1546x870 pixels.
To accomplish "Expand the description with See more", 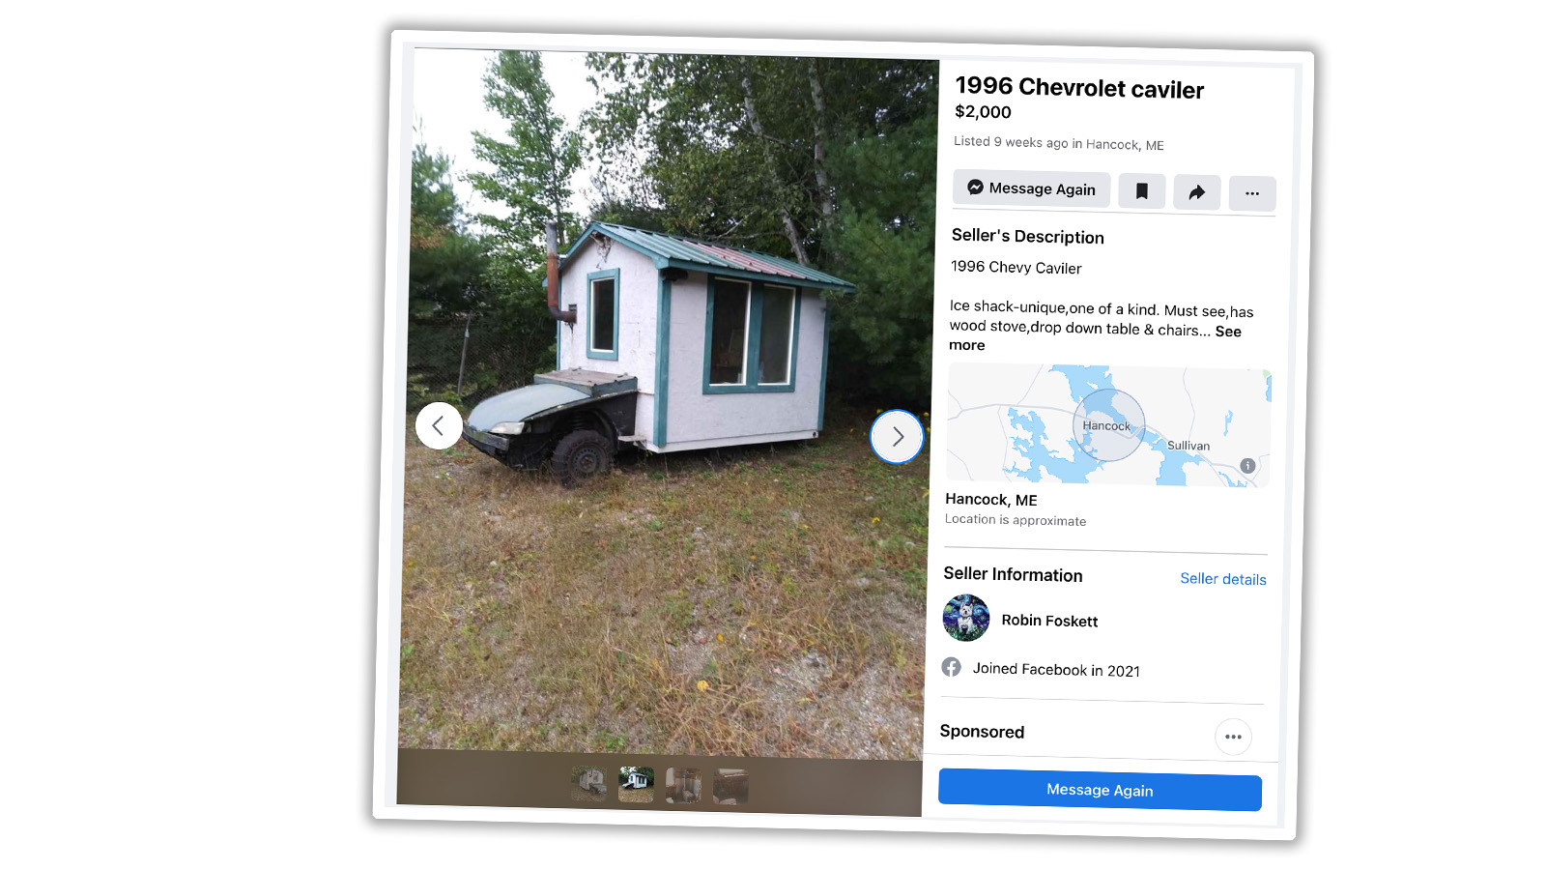I will click(x=1096, y=338).
